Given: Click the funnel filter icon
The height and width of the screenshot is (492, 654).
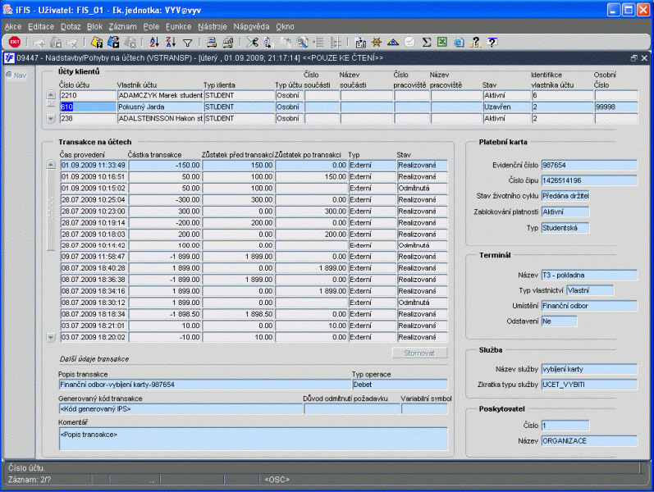Looking at the screenshot, I should (187, 42).
